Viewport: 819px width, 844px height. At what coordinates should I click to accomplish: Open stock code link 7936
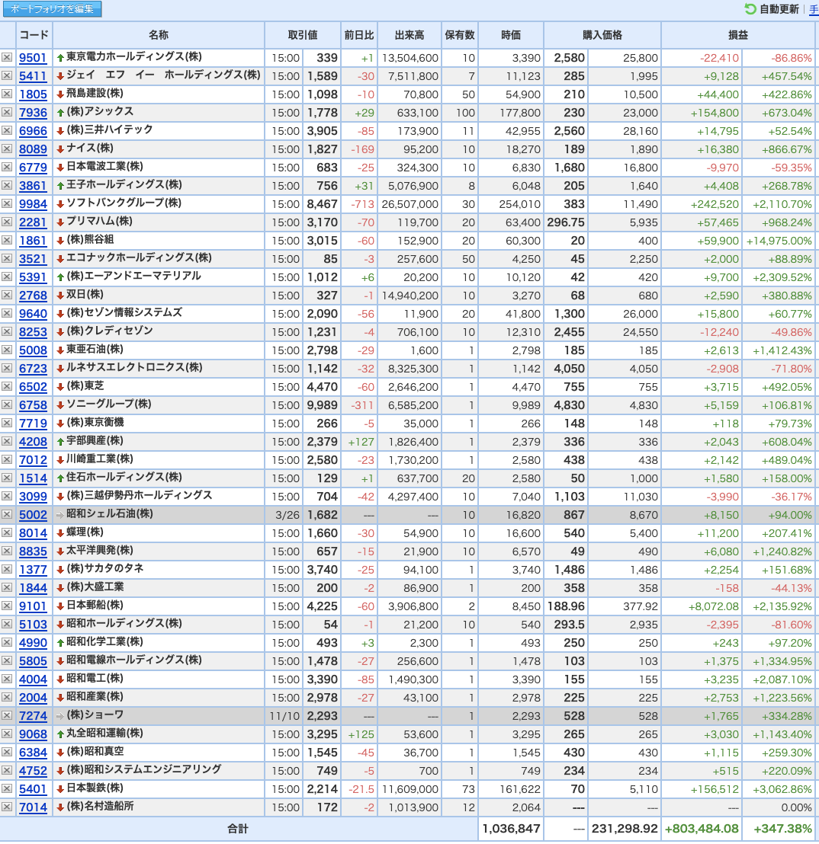pyautogui.click(x=33, y=113)
